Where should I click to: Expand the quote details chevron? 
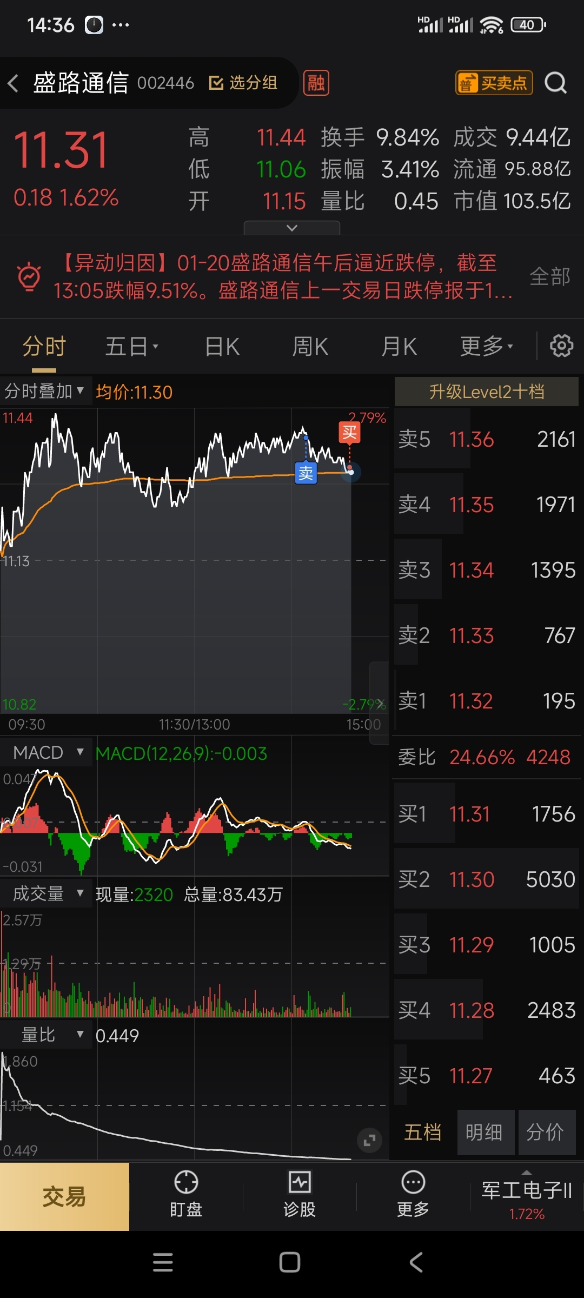click(292, 228)
